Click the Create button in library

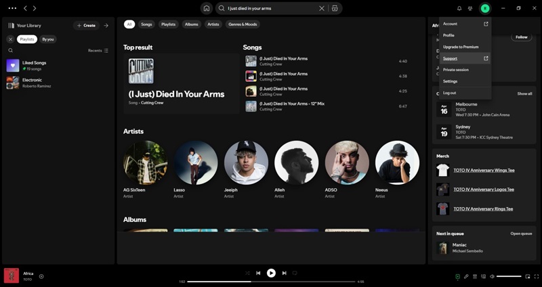tap(87, 26)
